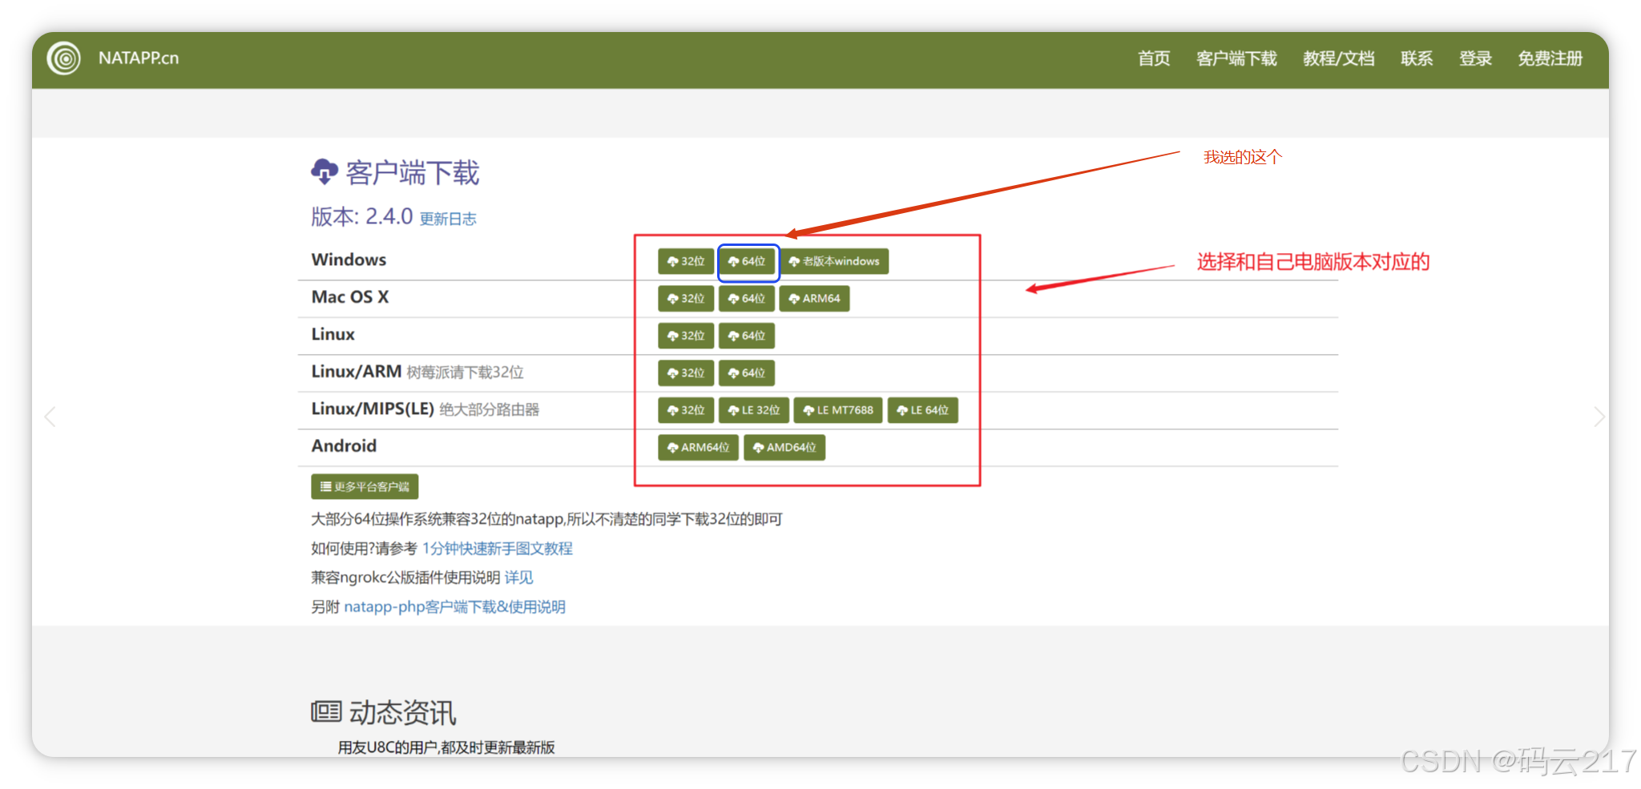
Task: Open the NATAPP.cn brand name link
Action: coord(139,58)
